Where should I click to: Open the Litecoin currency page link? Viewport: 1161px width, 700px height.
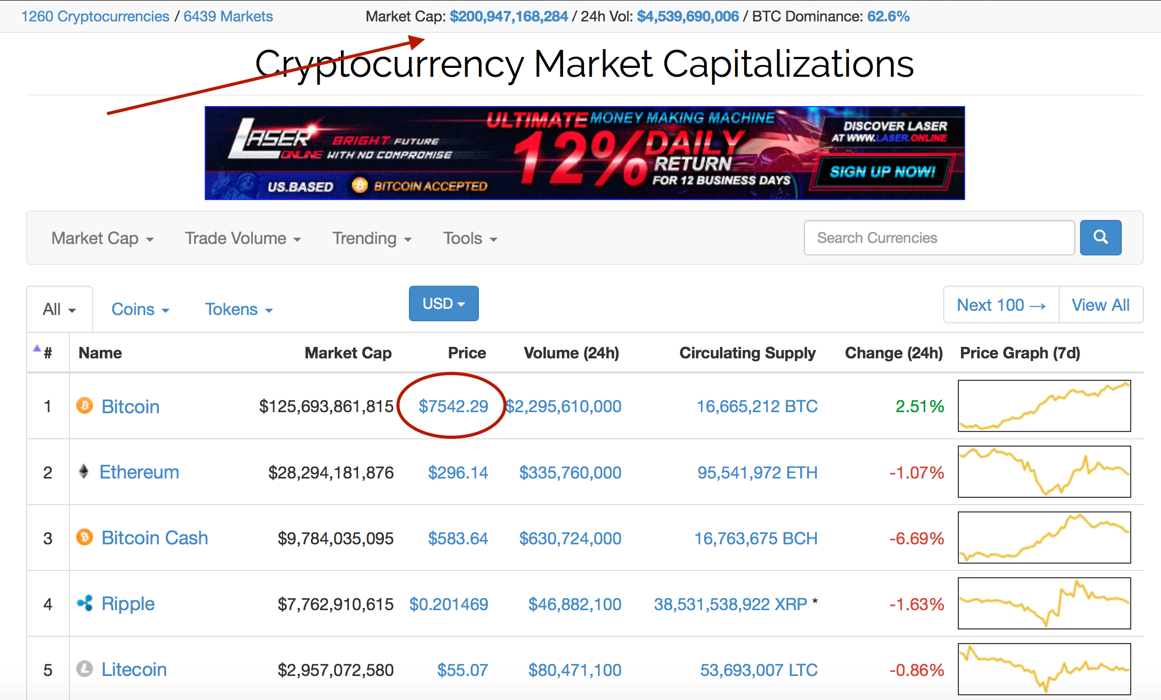click(x=134, y=670)
